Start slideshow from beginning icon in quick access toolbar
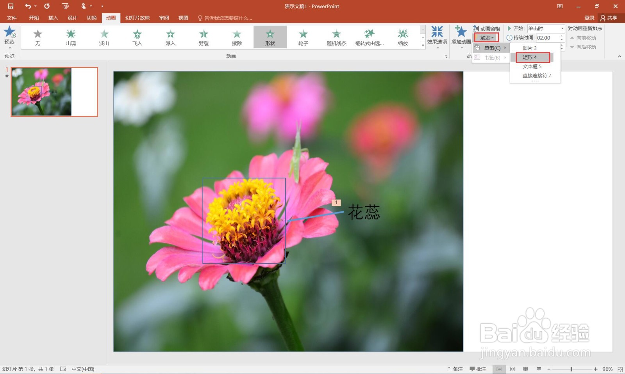This screenshot has width=625, height=374. [65, 6]
